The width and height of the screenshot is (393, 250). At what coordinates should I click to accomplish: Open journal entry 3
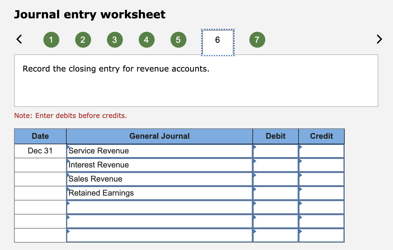(115, 40)
